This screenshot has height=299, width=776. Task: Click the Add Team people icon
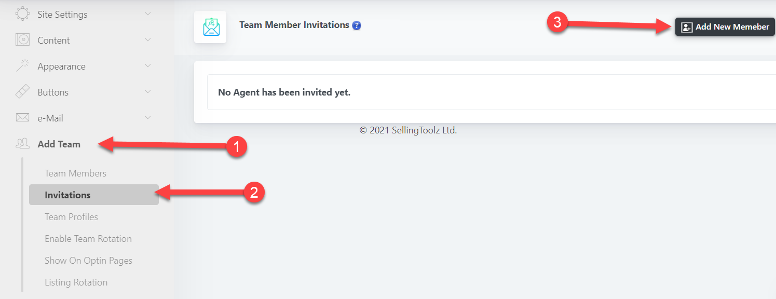tap(22, 144)
